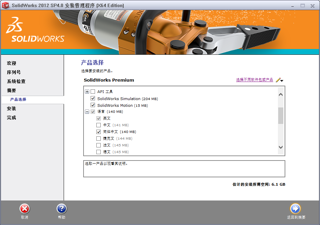Go to the 欢迎 step in sidebar

pos(11,63)
